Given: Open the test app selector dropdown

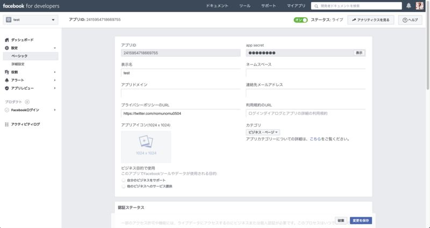Looking at the screenshot, I should pyautogui.click(x=31, y=20).
